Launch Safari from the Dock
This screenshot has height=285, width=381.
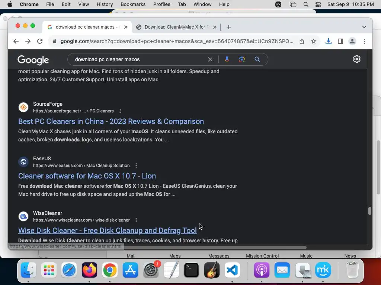(69, 270)
